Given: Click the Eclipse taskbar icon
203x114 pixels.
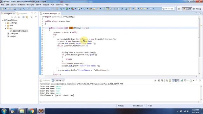Looking at the screenshot, I should [x=41, y=111].
